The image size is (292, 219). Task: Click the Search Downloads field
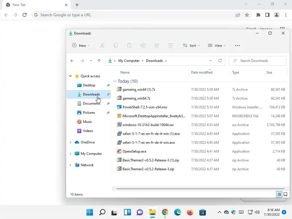pos(257,61)
